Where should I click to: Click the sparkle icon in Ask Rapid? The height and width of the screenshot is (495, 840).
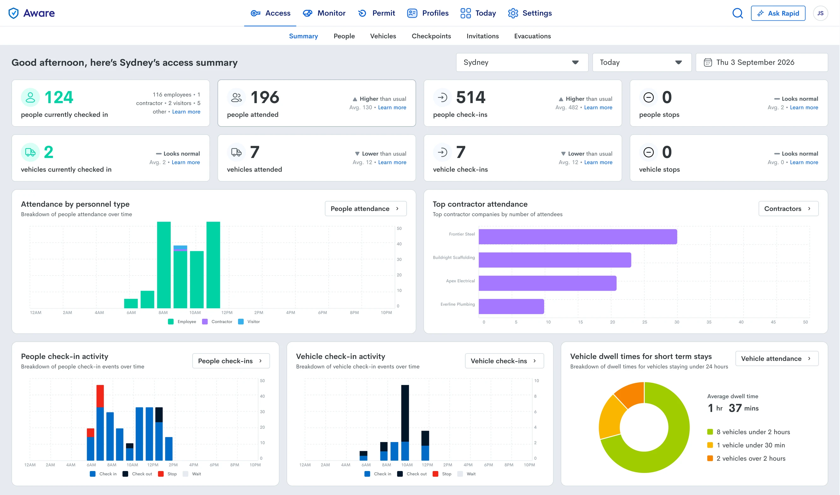pos(760,13)
